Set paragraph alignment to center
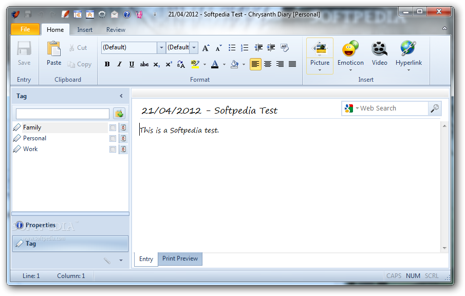The height and width of the screenshot is (296, 465). (x=268, y=64)
